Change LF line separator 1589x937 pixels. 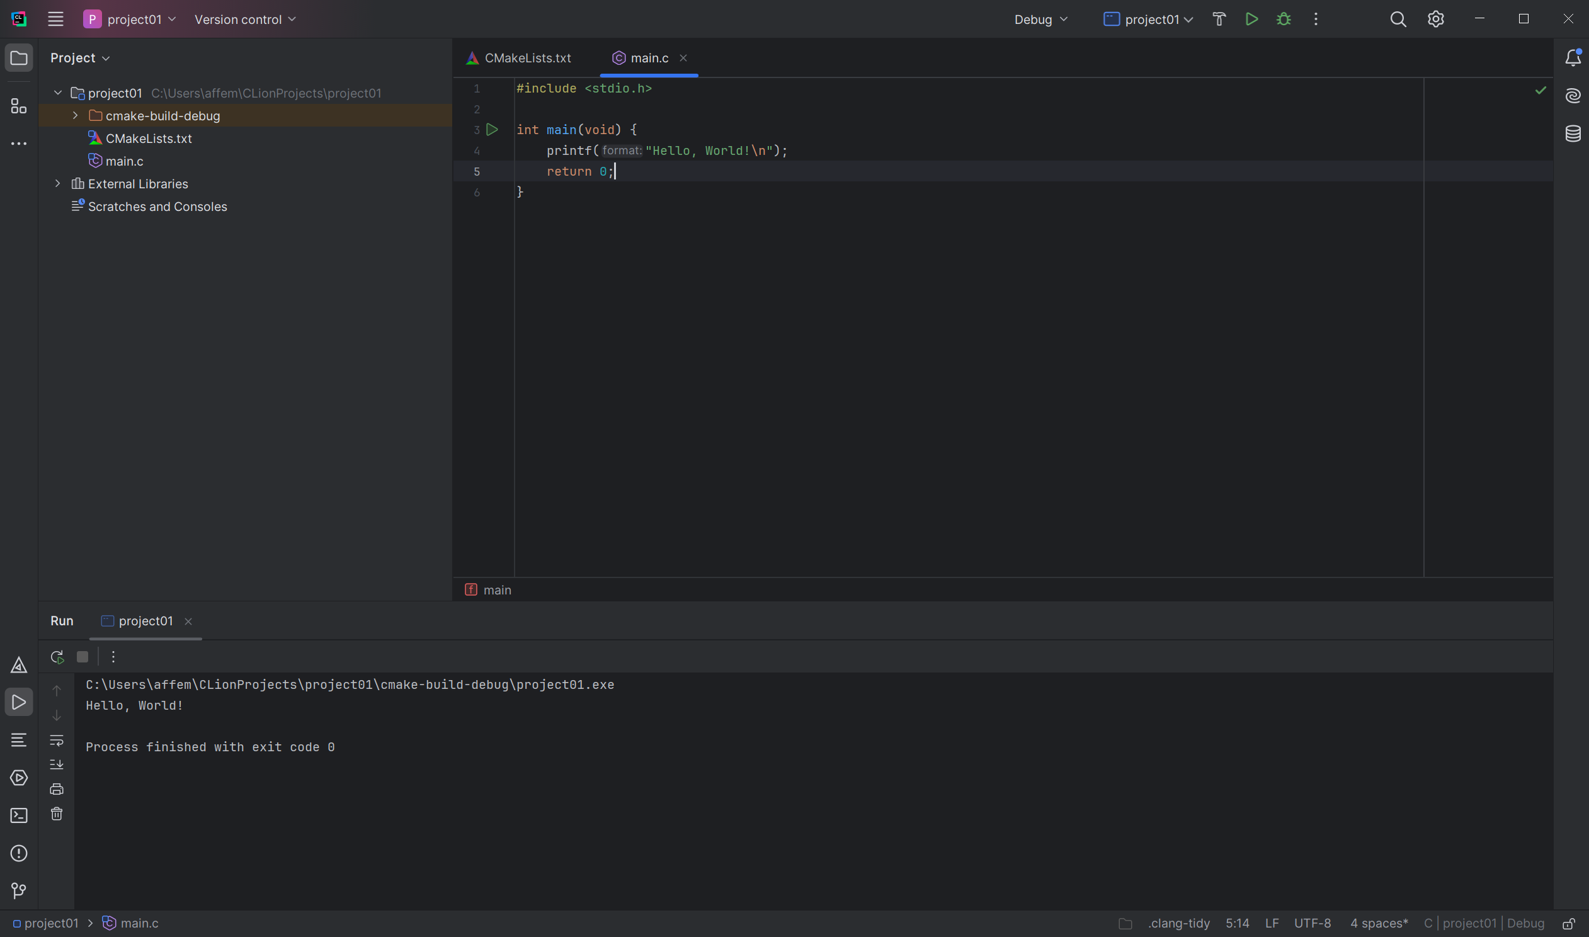1272,924
